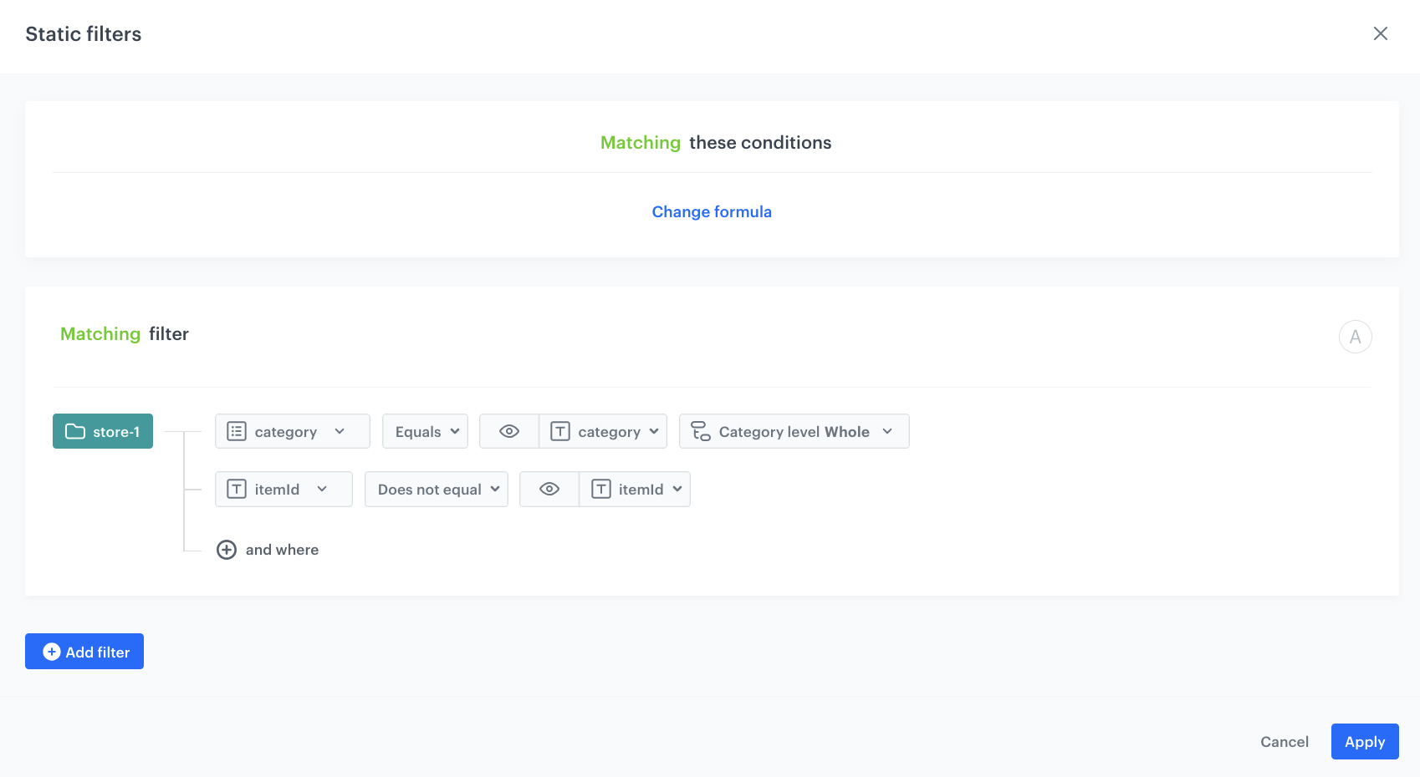Viewport: 1420px width, 777px height.
Task: Click the plus icon next to and where
Action: pos(227,550)
